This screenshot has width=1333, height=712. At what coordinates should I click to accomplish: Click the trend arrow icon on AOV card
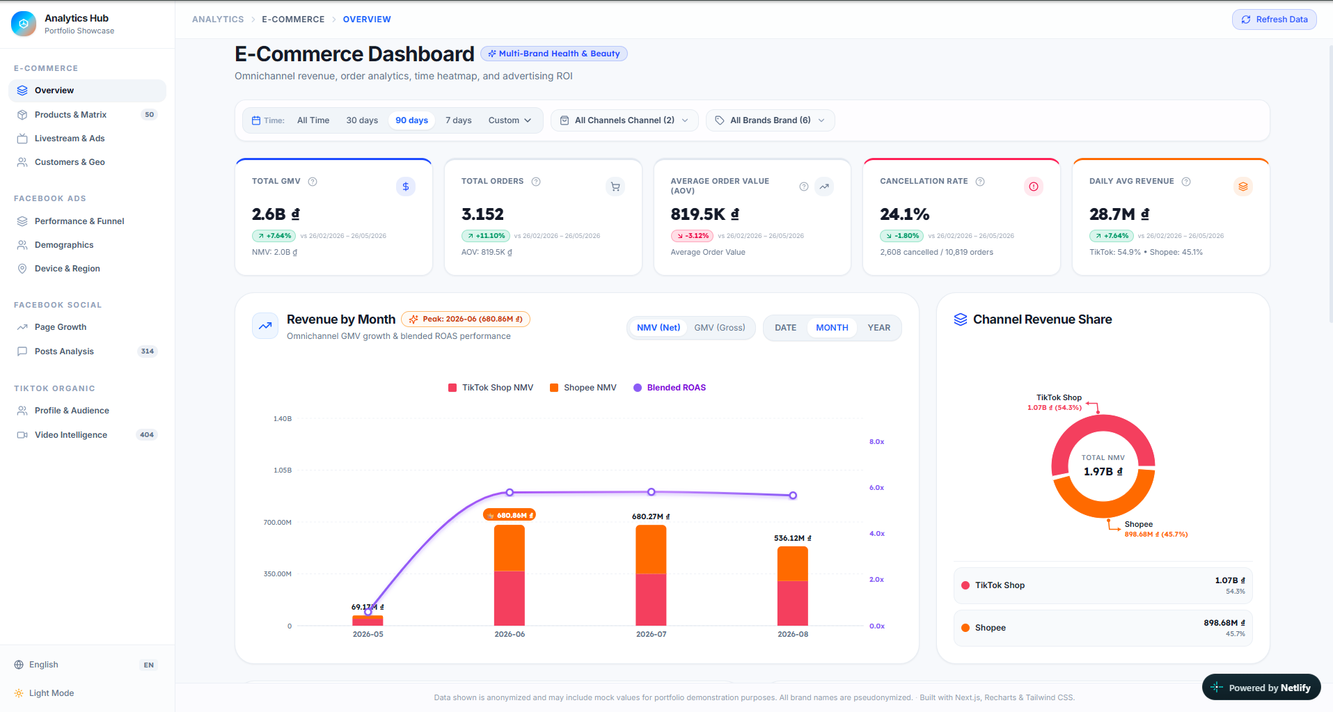(x=824, y=187)
